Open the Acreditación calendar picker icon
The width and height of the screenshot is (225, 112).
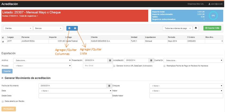[151, 60]
